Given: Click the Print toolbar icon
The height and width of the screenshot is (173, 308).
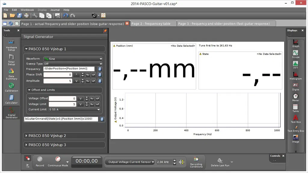Looking at the screenshot, I should [26, 16].
